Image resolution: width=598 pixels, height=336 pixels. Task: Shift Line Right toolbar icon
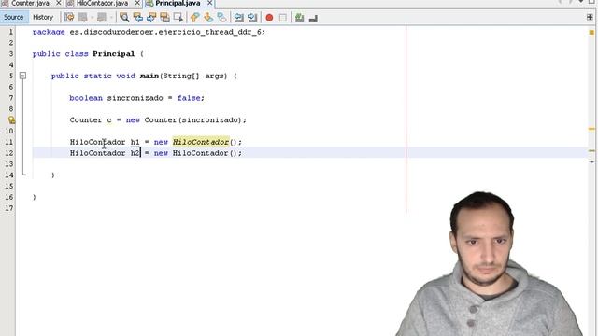coord(252,18)
